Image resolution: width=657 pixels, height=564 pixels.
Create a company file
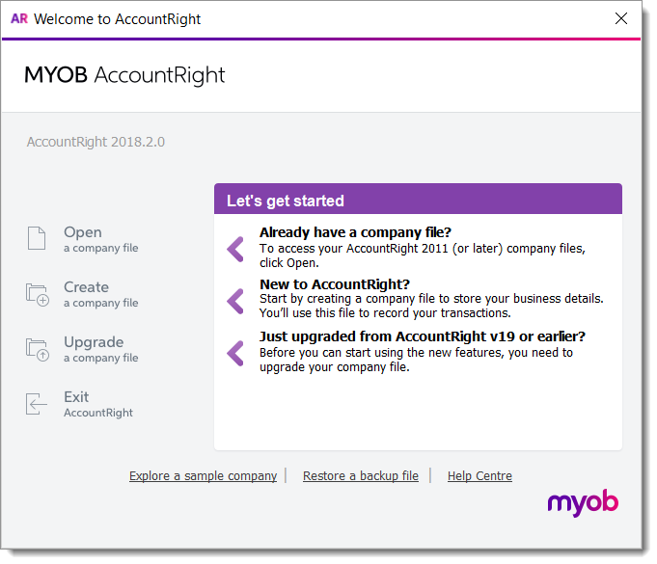pos(87,287)
